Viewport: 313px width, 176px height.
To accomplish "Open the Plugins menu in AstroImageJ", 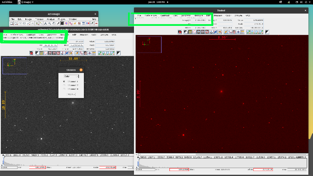I will pyautogui.click(x=61, y=19).
